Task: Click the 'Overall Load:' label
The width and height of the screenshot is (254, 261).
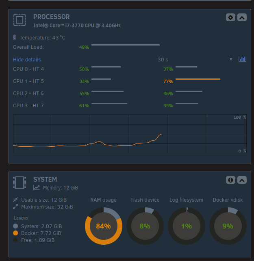Action: 28,47
